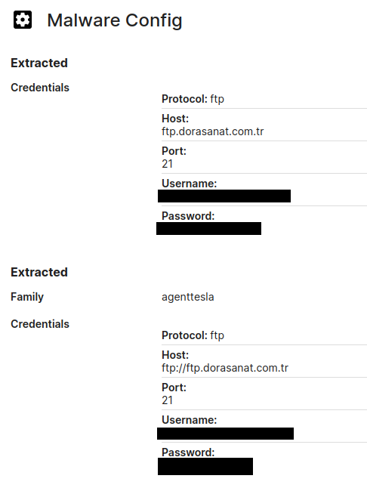Click the host value lacking the ftp:// prefix
367x491 pixels.
pyautogui.click(x=213, y=131)
